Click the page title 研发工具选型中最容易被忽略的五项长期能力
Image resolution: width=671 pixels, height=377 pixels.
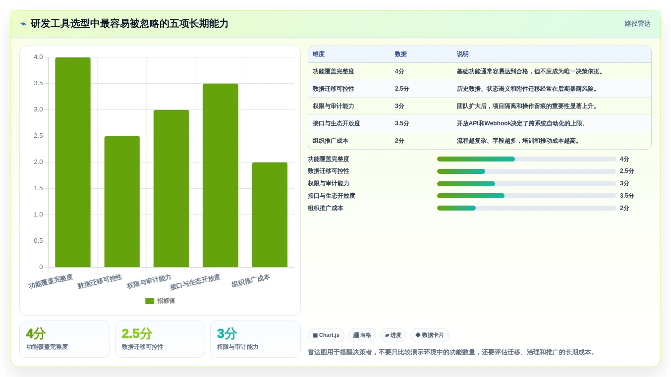129,24
